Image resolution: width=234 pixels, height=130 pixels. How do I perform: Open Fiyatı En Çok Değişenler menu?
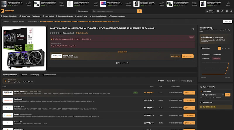98,16
